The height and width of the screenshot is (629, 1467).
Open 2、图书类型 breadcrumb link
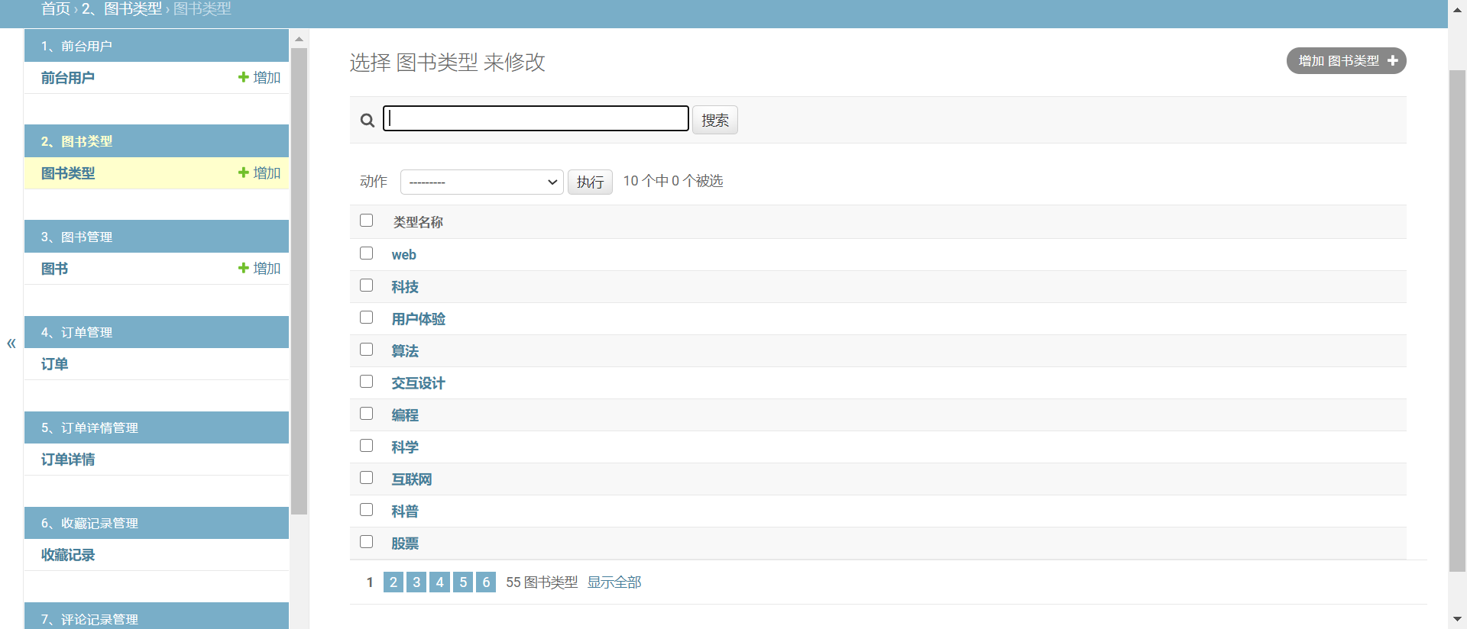click(x=121, y=9)
